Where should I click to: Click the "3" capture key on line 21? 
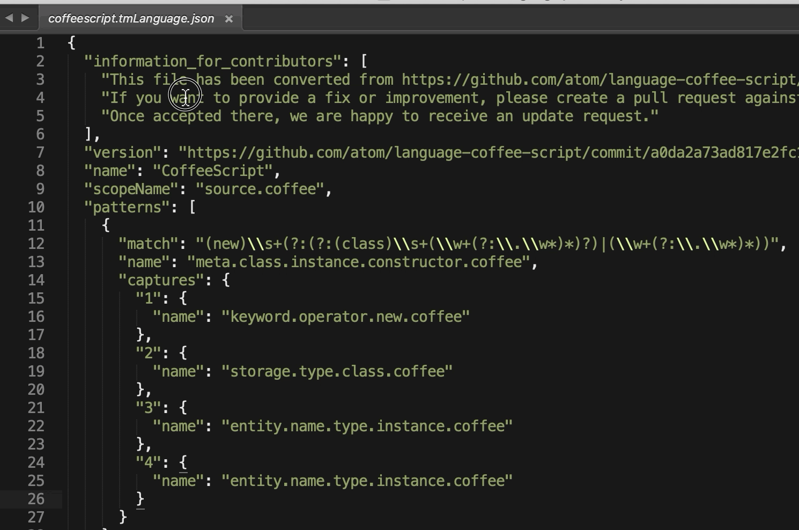tap(149, 408)
